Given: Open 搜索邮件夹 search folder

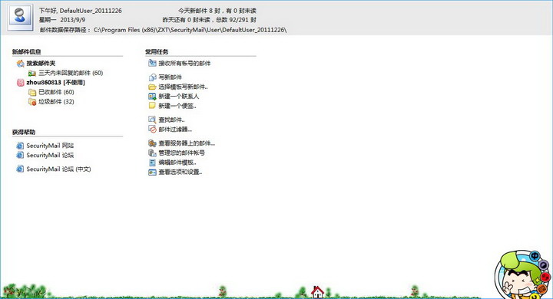Looking at the screenshot, I should 41,64.
